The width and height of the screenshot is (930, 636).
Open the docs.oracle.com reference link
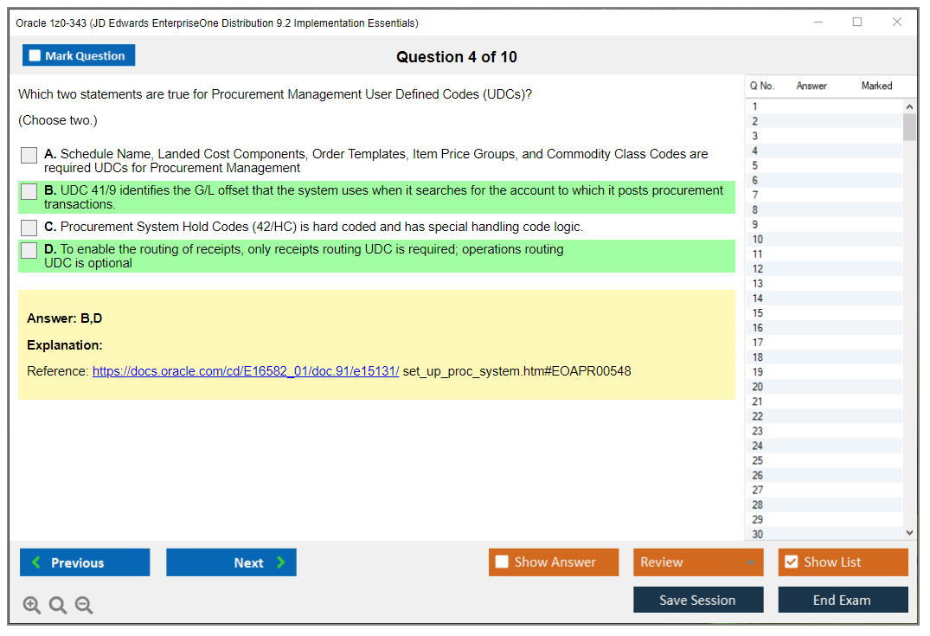(245, 371)
